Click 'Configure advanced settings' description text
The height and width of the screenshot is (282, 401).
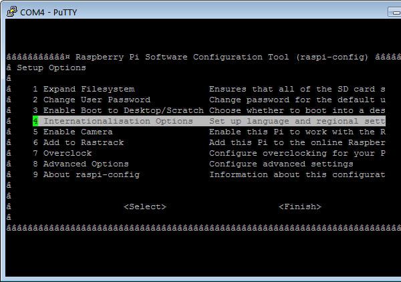[281, 164]
